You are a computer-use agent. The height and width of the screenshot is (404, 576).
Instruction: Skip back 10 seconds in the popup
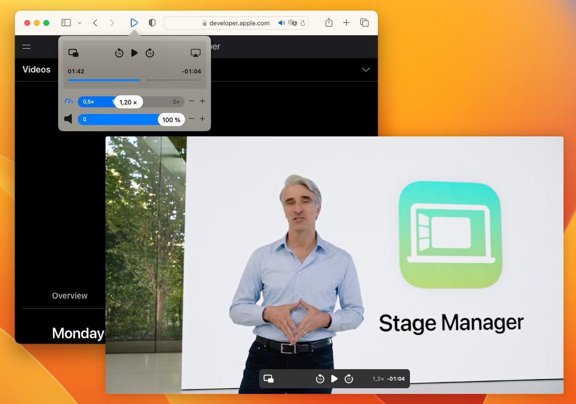(x=119, y=53)
